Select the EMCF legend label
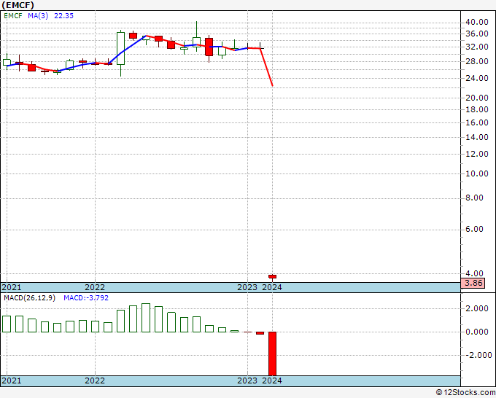The height and width of the screenshot is (398, 496). coord(13,16)
